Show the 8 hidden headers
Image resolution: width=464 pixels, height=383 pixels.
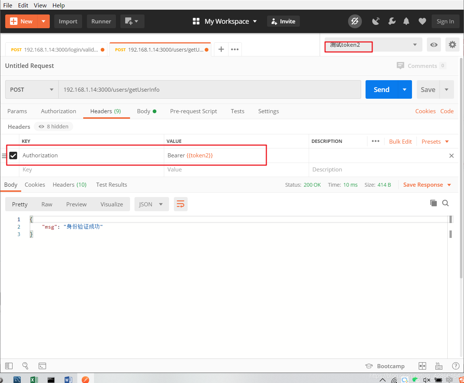point(53,127)
